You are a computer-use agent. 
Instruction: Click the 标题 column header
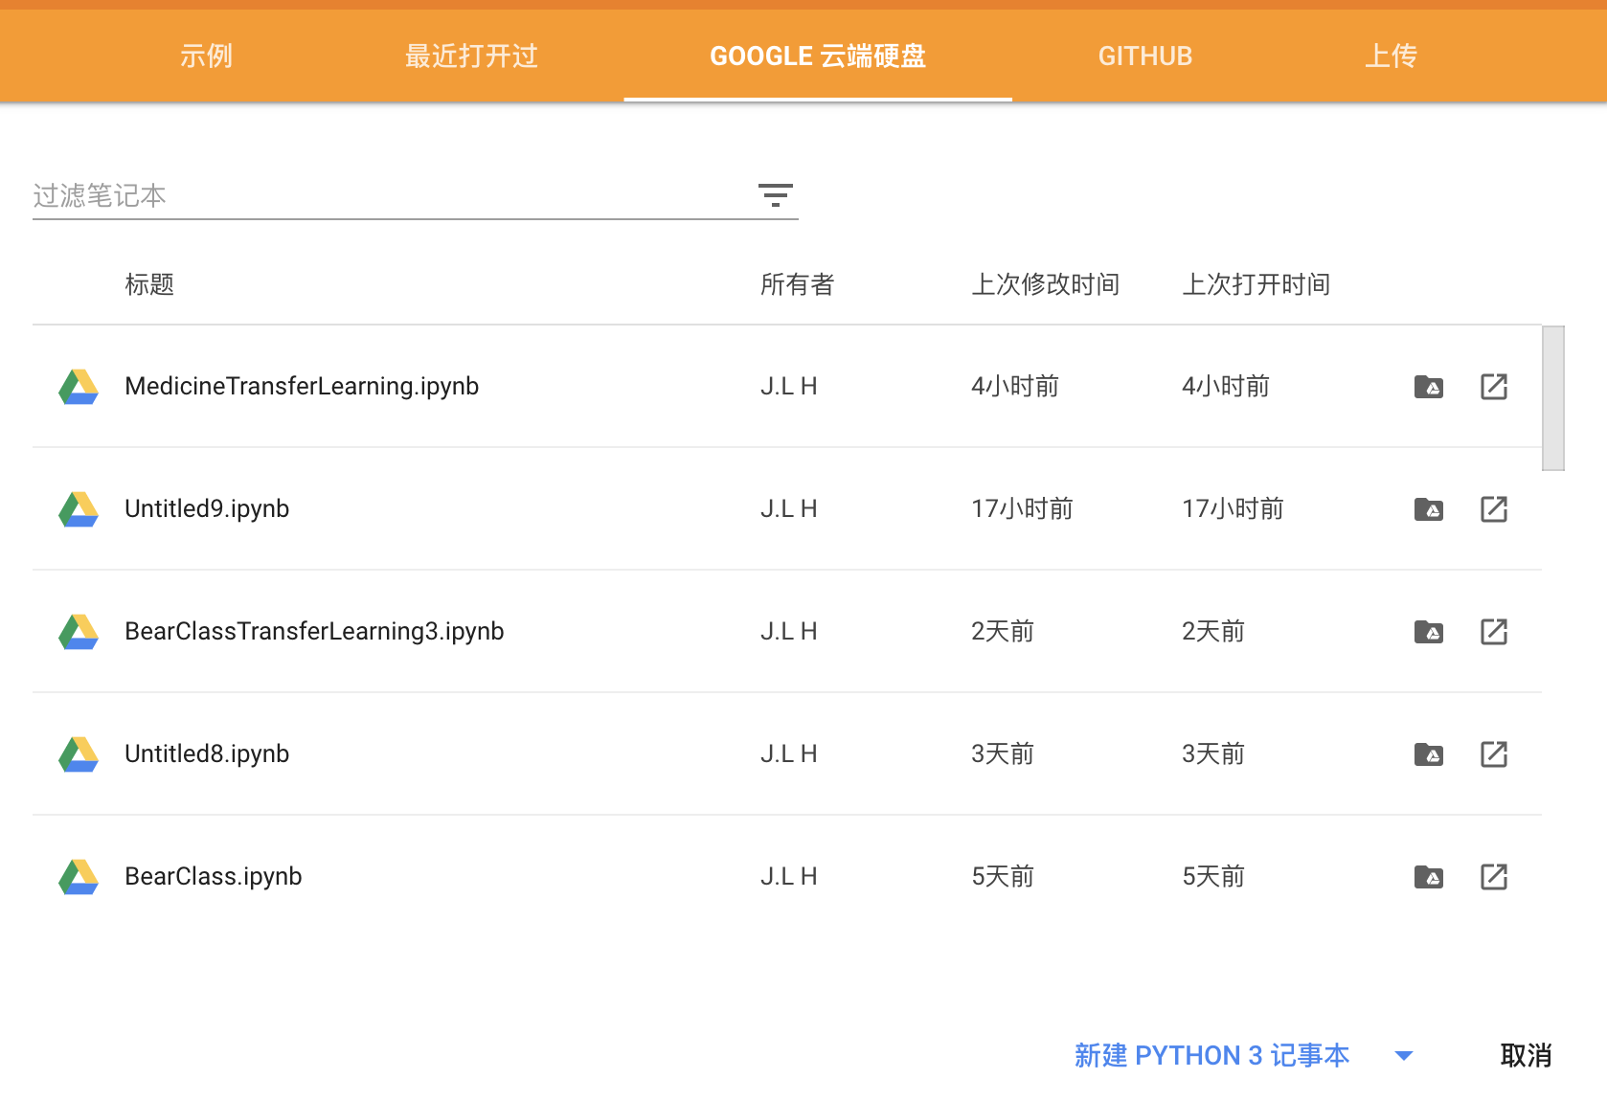(x=149, y=284)
